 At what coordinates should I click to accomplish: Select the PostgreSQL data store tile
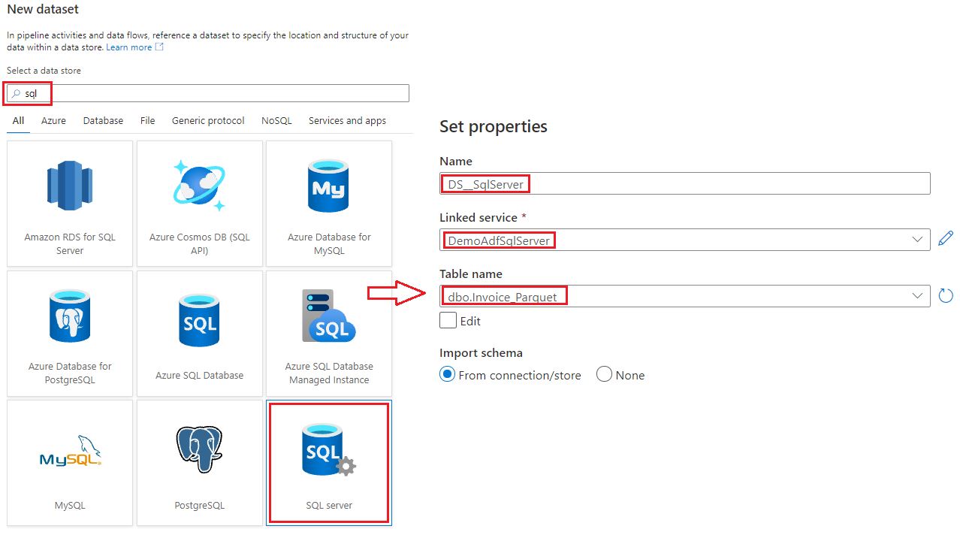(199, 461)
